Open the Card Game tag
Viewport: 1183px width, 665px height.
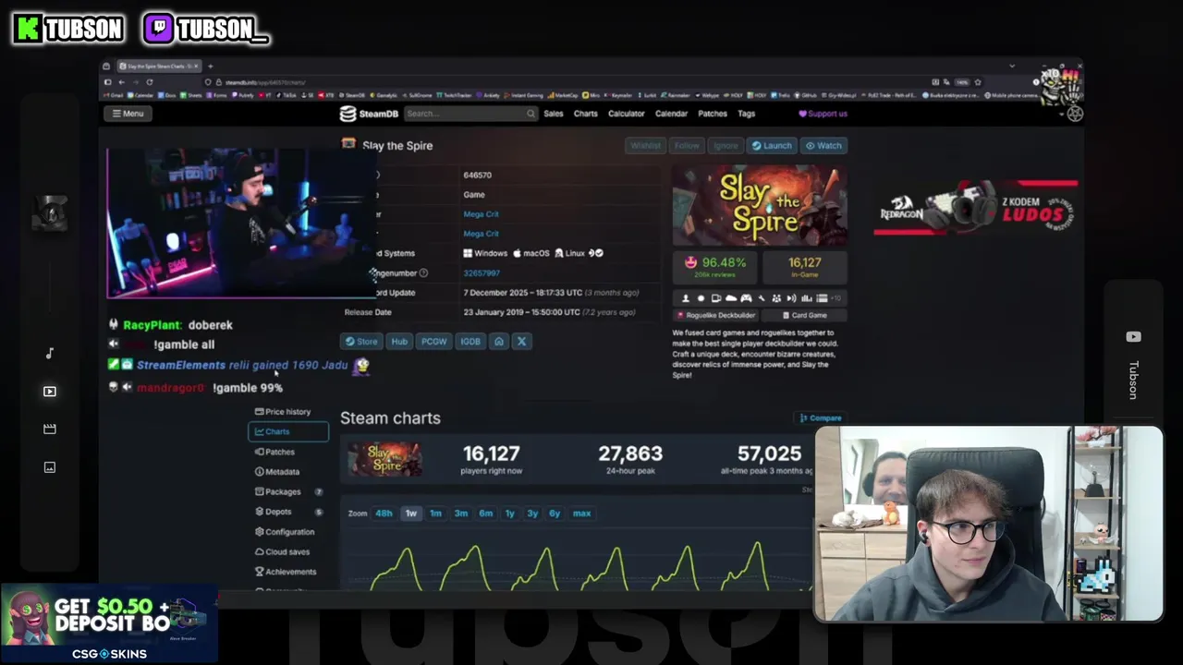805,315
